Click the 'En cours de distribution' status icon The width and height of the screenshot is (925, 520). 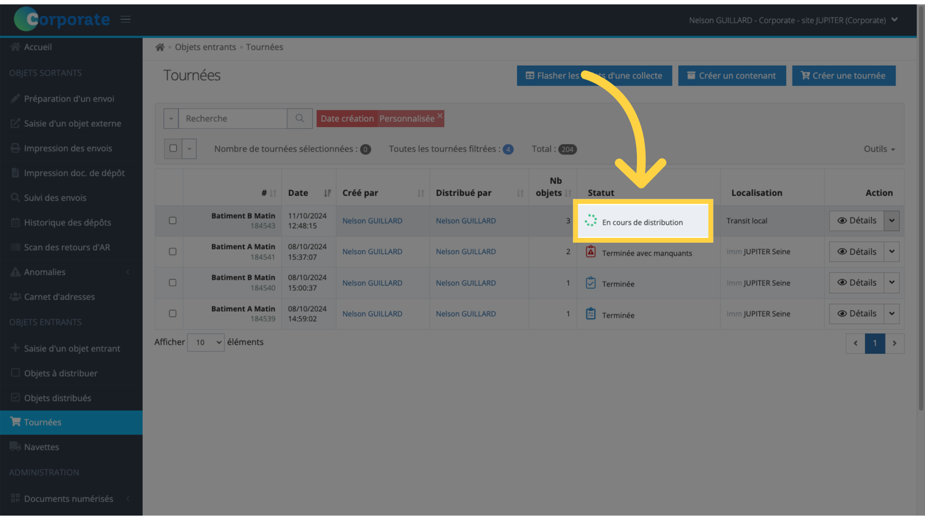[591, 221]
